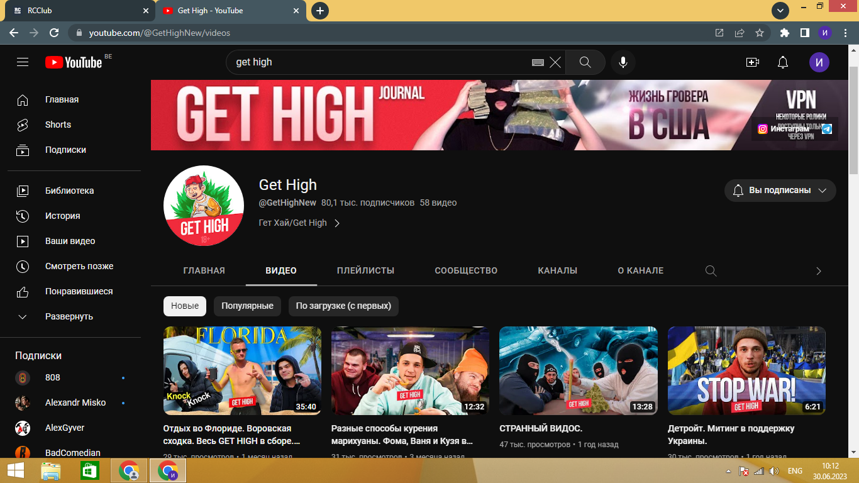Open the YouTube hamburger guide menu

[x=23, y=62]
